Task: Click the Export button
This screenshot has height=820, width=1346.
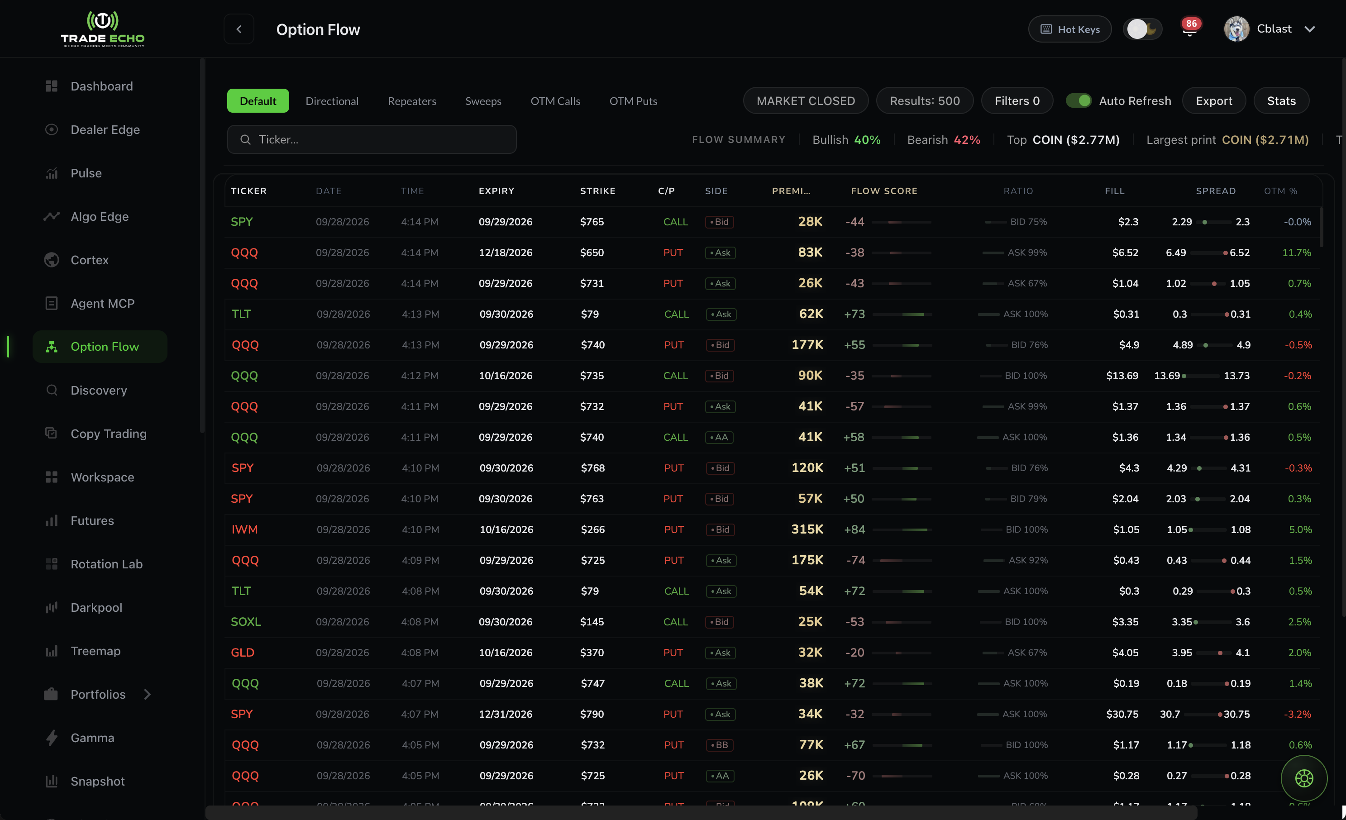Action: tap(1214, 100)
